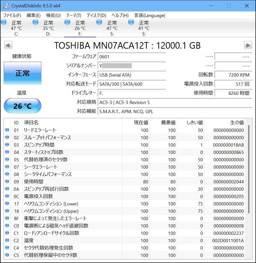The height and width of the screenshot is (263, 256).
Task: Click the standard field ACS-3 Revision 5
Action: tap(175, 102)
